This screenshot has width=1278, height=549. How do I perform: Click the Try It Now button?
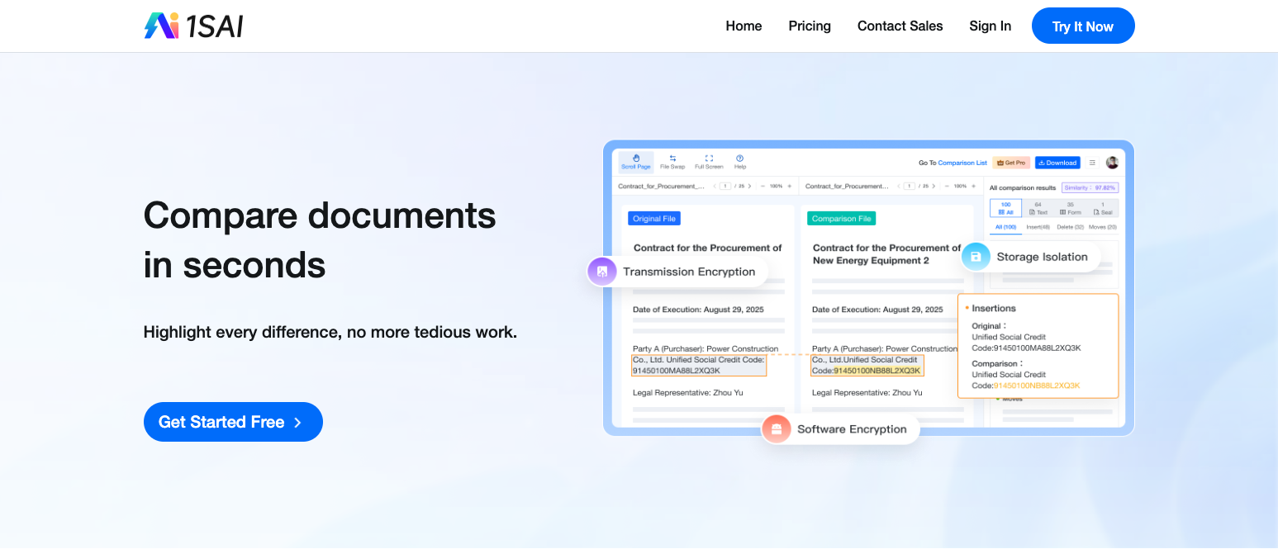[x=1083, y=26]
